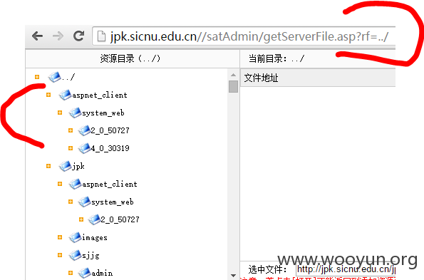Select the first aspnet_client folder label
The height and width of the screenshot is (280, 424).
pyautogui.click(x=100, y=95)
